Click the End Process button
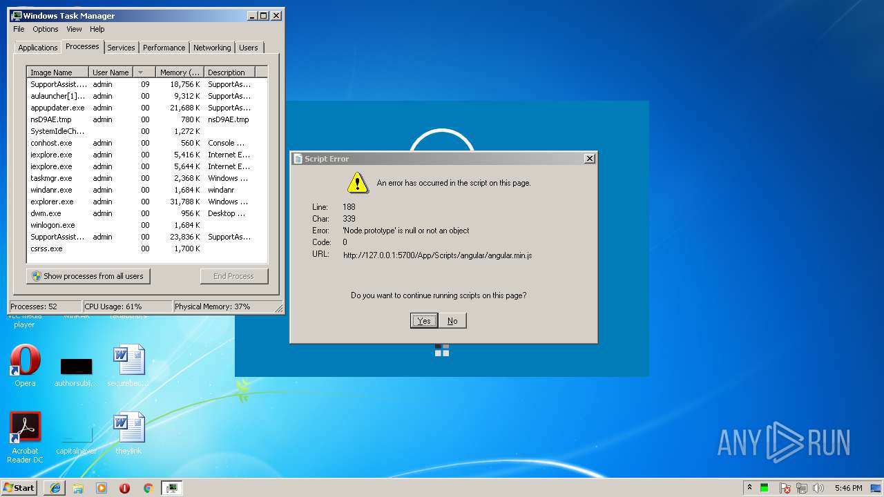 [233, 276]
